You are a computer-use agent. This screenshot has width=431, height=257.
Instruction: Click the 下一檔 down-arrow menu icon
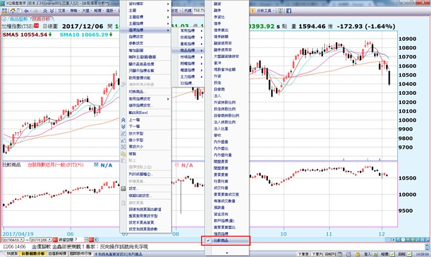pyautogui.click(x=123, y=125)
